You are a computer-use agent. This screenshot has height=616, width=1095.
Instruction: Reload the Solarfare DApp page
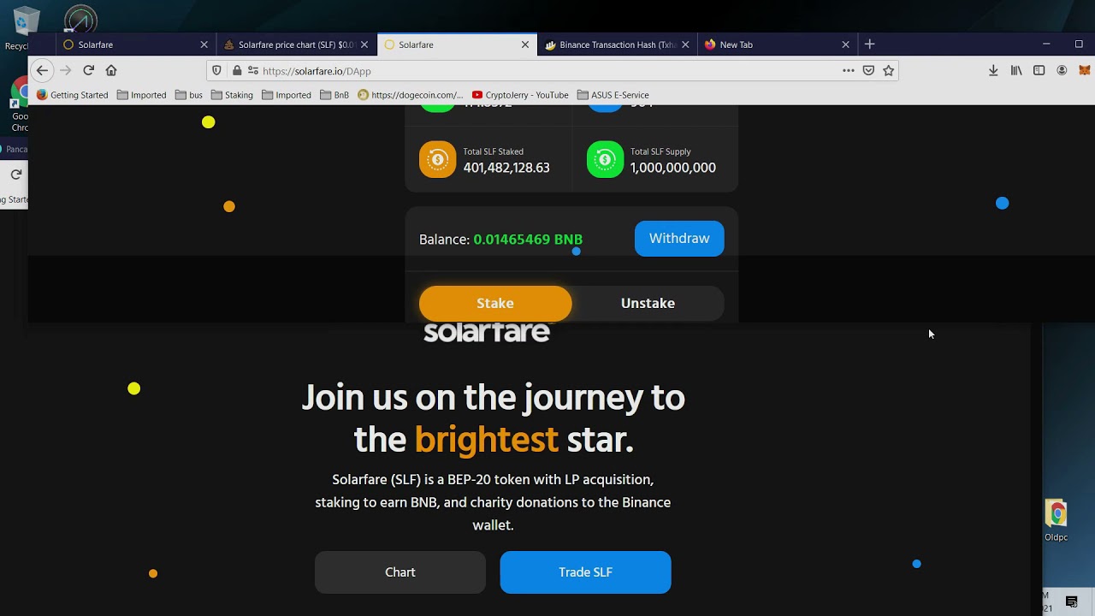click(88, 70)
